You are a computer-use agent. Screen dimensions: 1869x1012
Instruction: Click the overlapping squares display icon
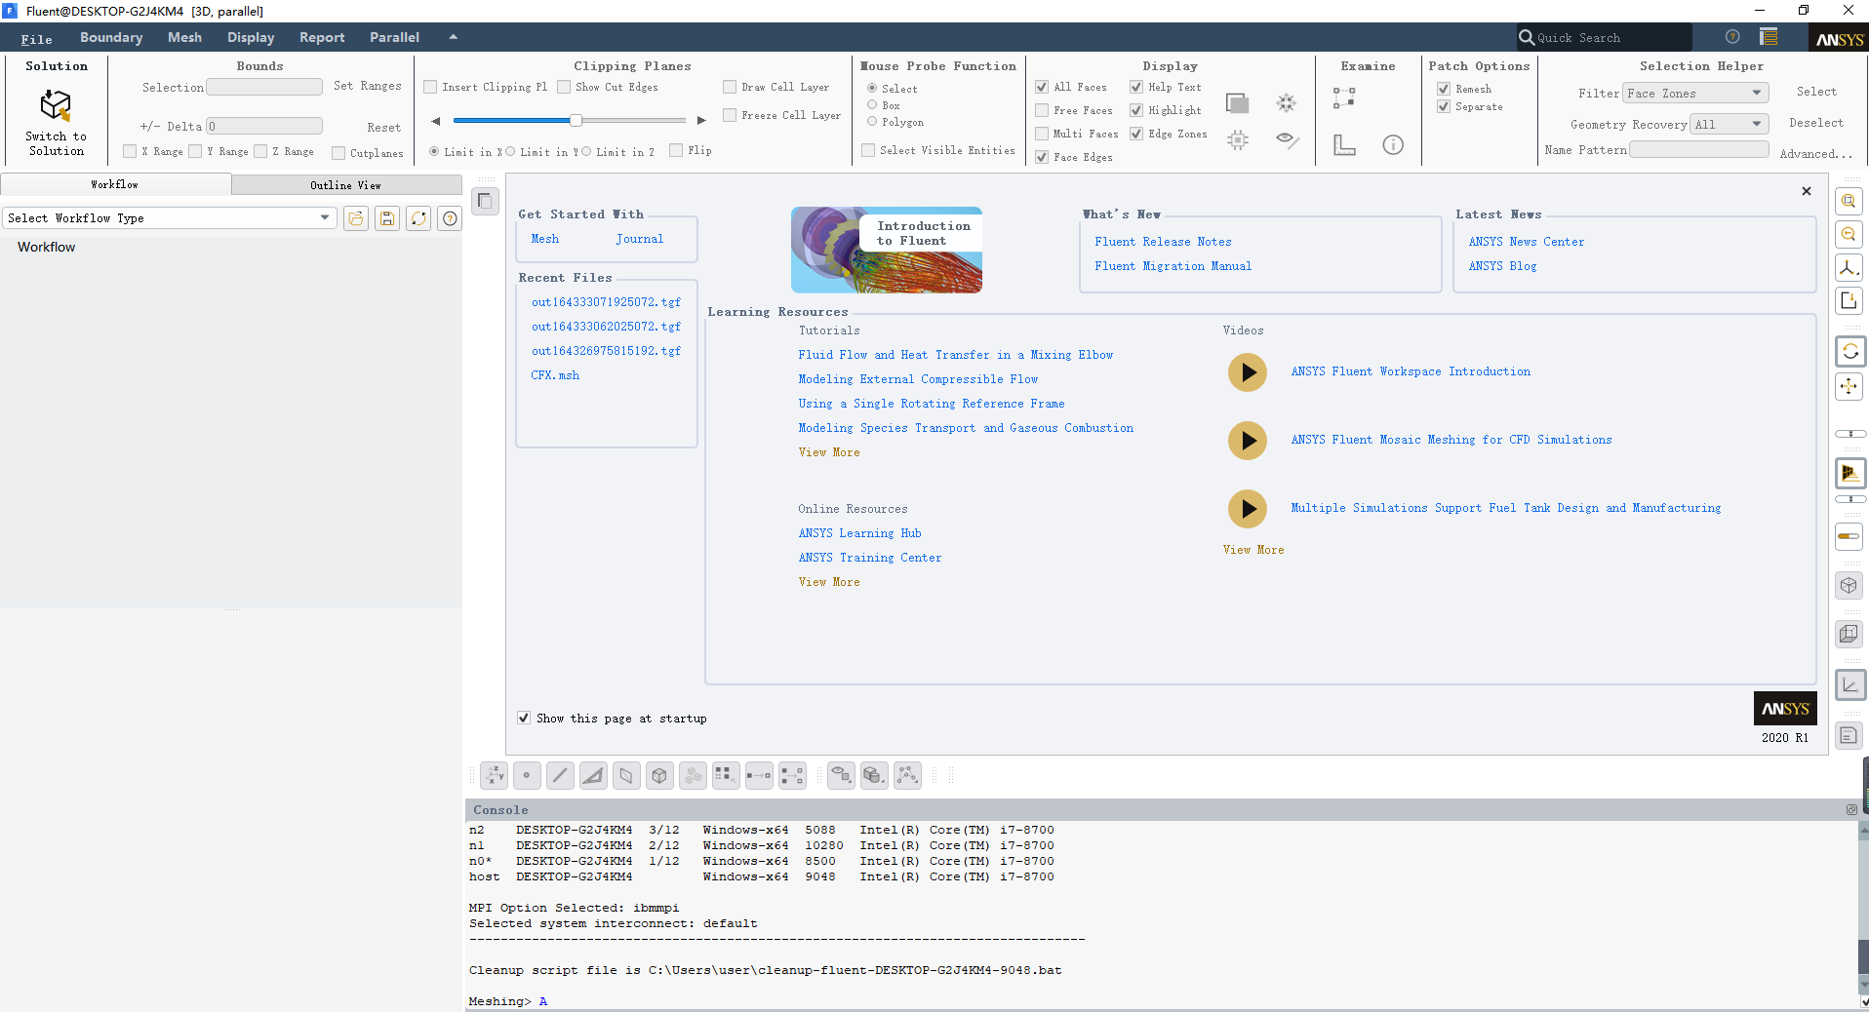[x=1238, y=102]
